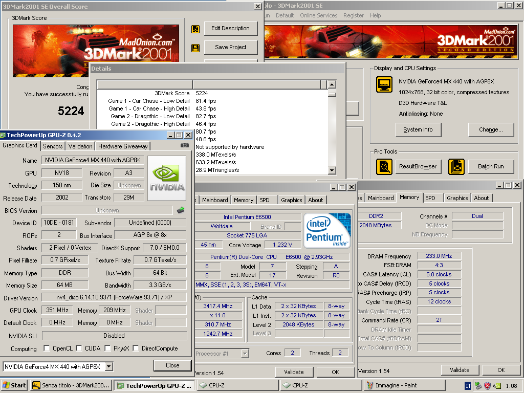Switch to the Validation tab in GPU-Z
Viewport: 524px width, 393px height.
pyautogui.click(x=80, y=146)
